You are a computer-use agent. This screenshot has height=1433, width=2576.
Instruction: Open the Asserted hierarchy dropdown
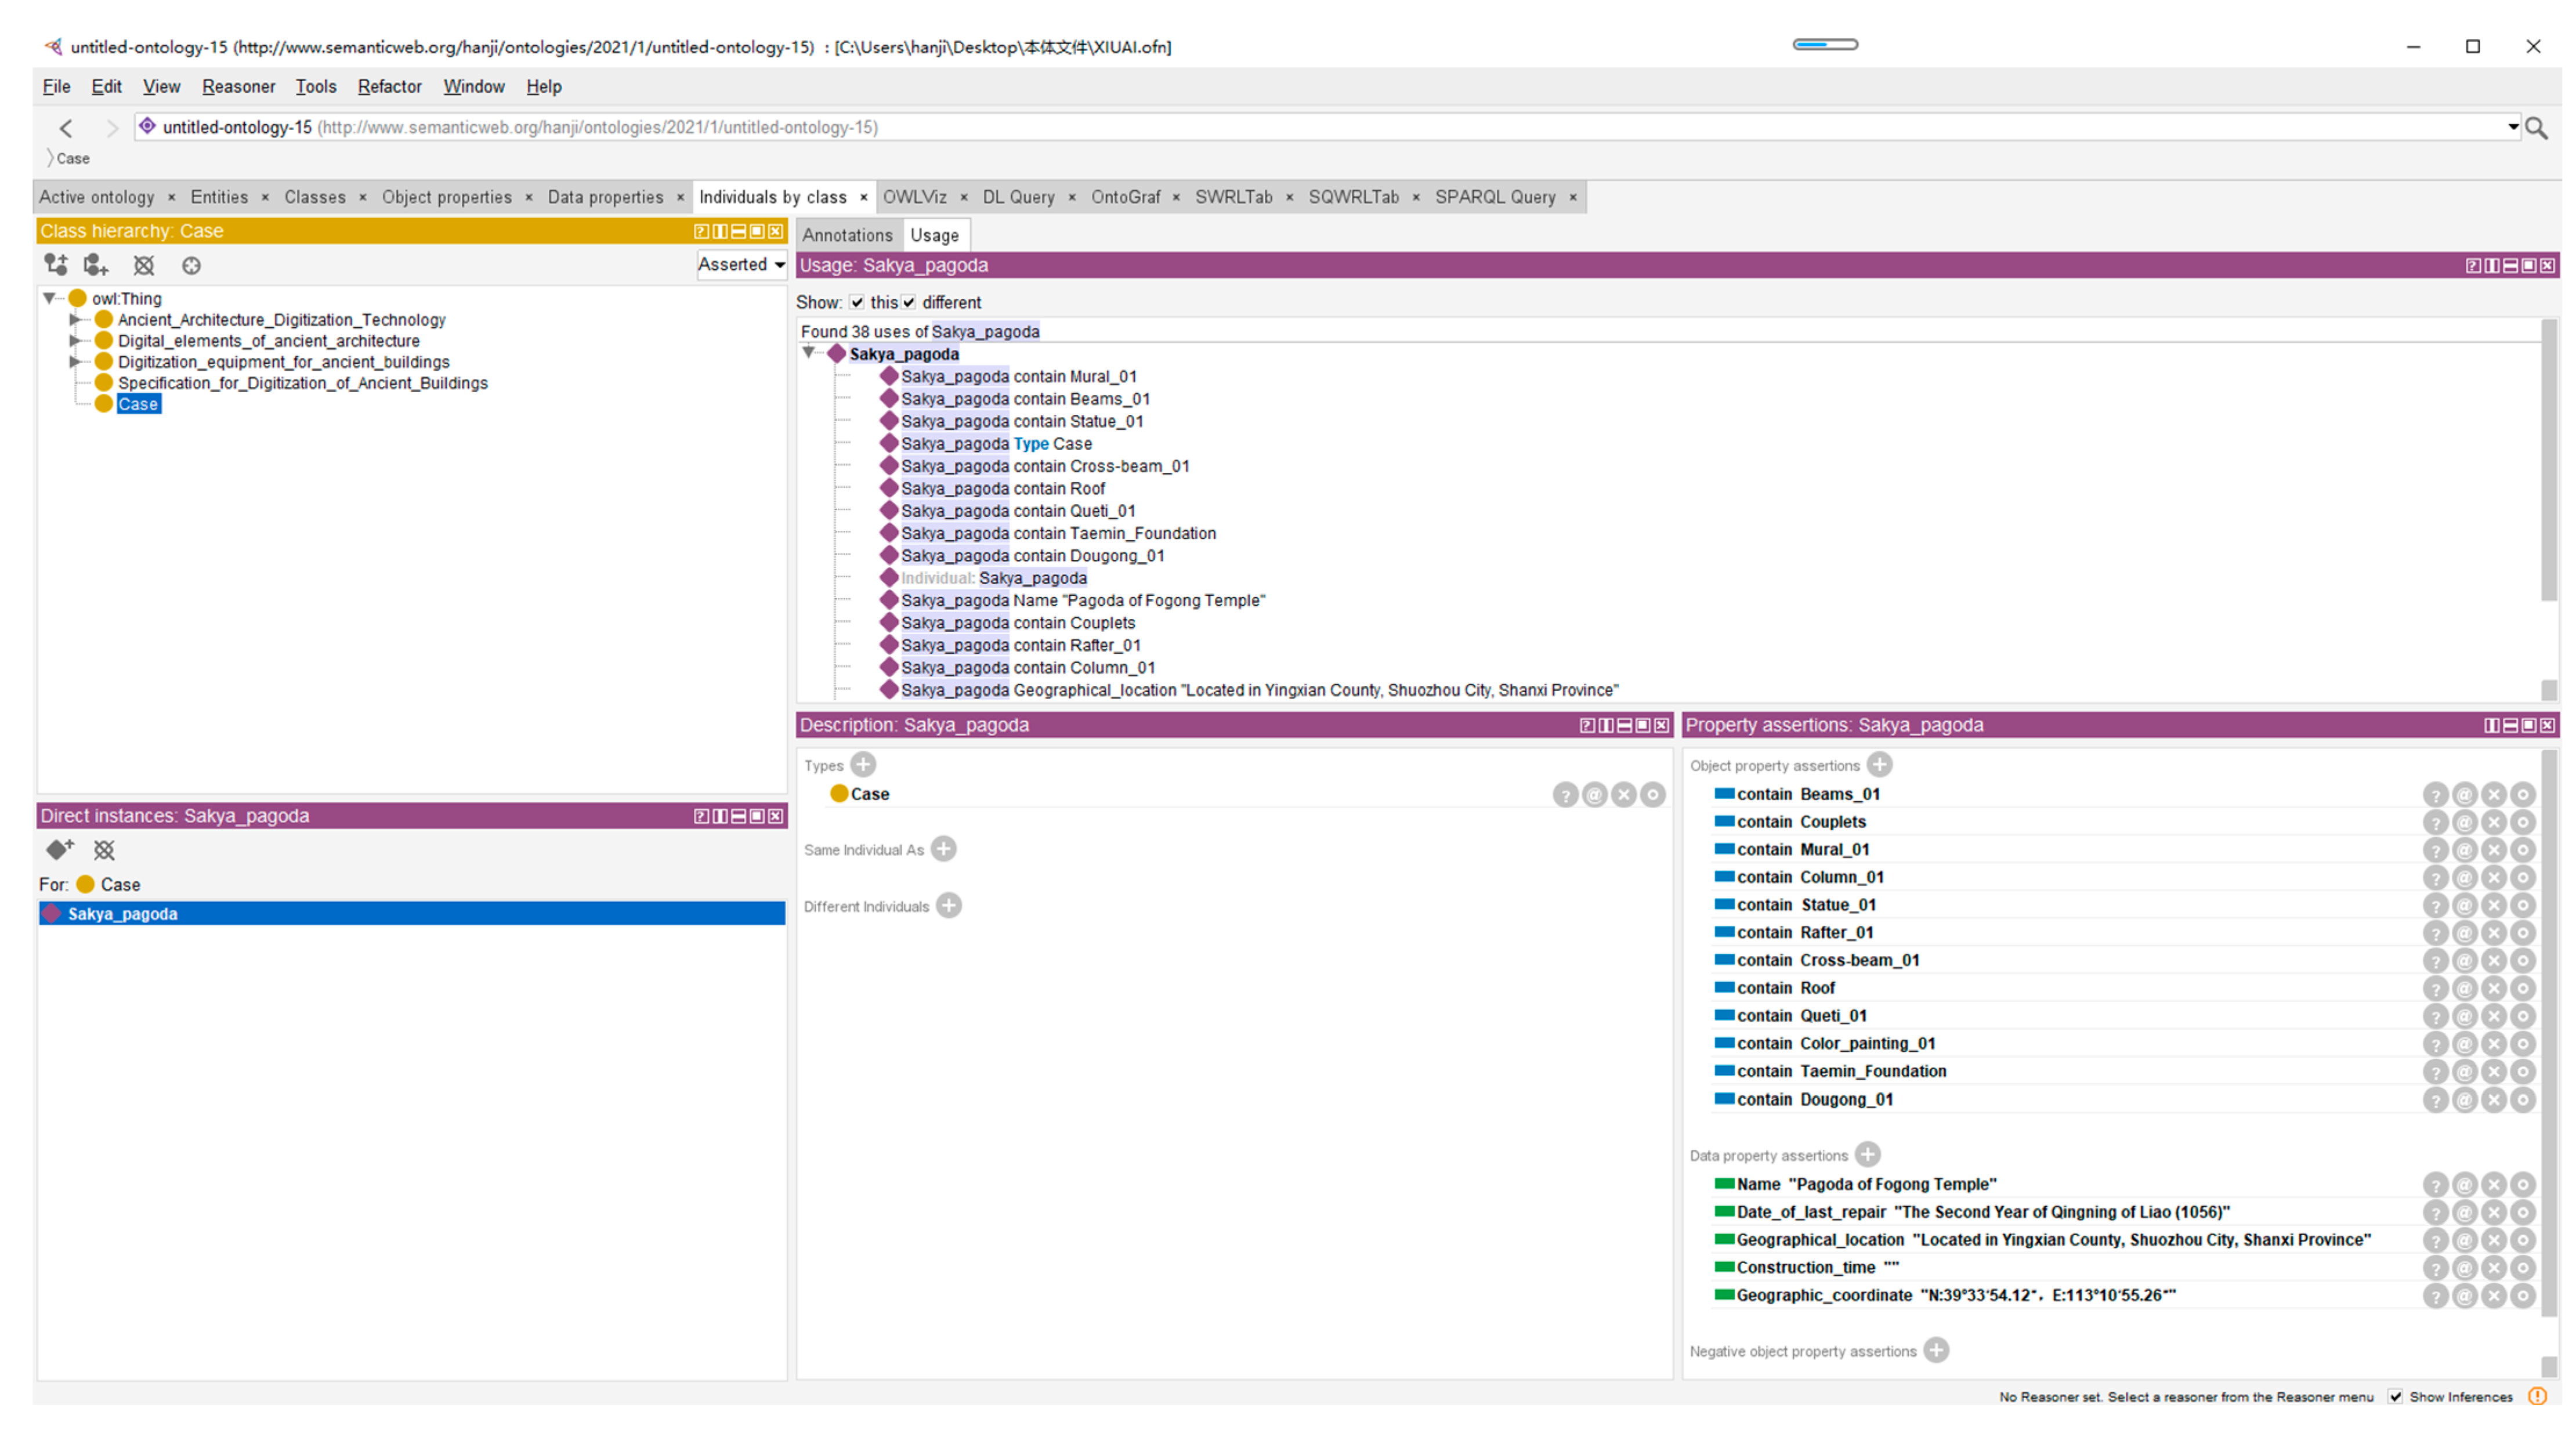[741, 264]
